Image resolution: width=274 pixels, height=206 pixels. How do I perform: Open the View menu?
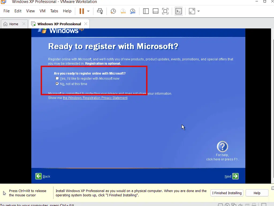point(31,11)
